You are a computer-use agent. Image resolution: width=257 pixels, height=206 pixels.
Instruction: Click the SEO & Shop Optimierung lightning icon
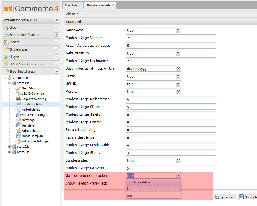[6, 64]
